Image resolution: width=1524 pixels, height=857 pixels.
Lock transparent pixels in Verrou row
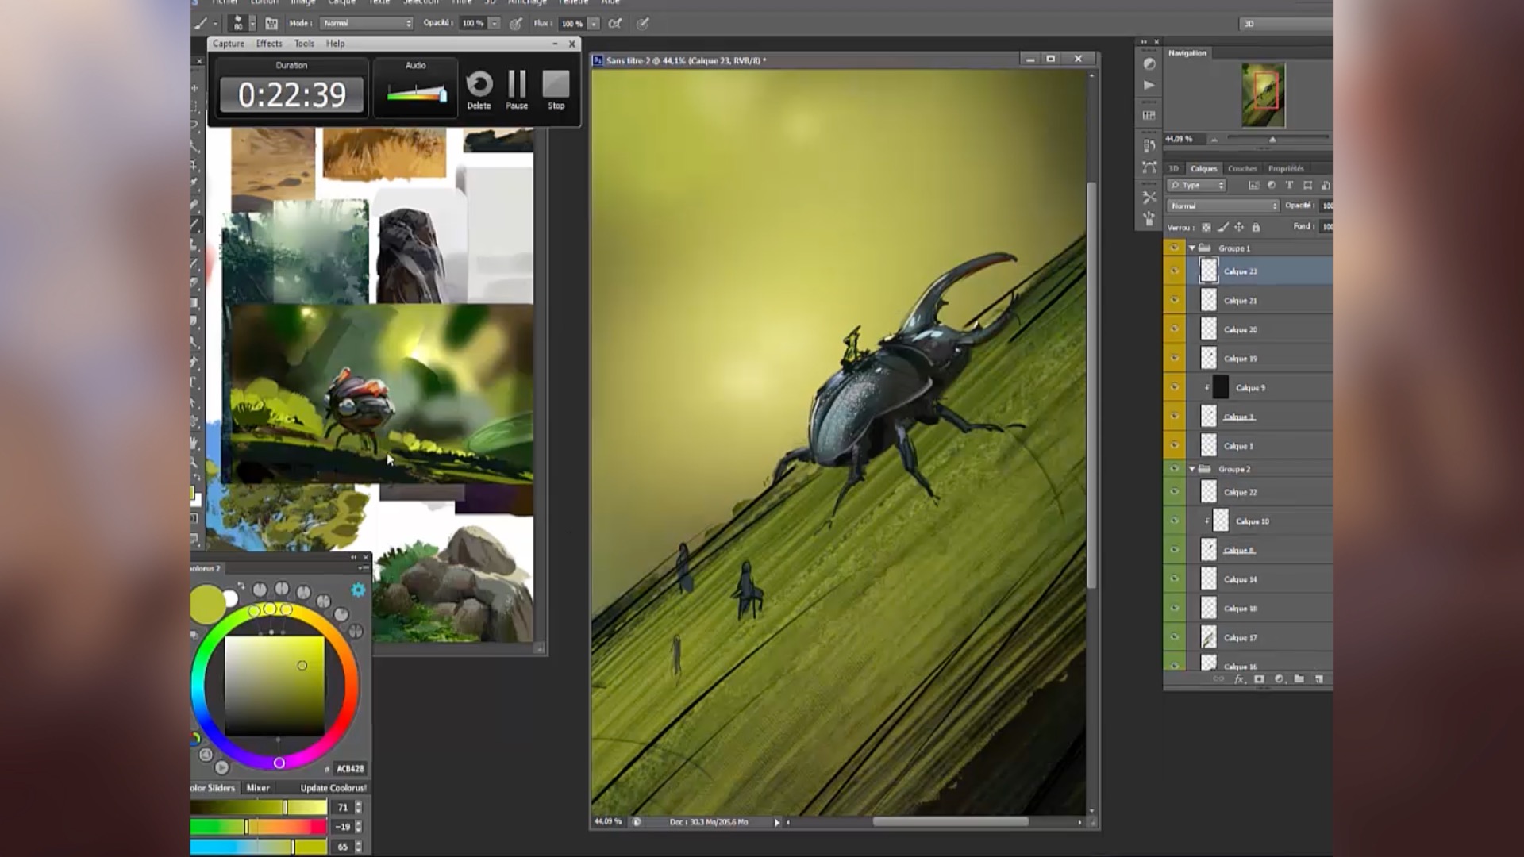1206,227
